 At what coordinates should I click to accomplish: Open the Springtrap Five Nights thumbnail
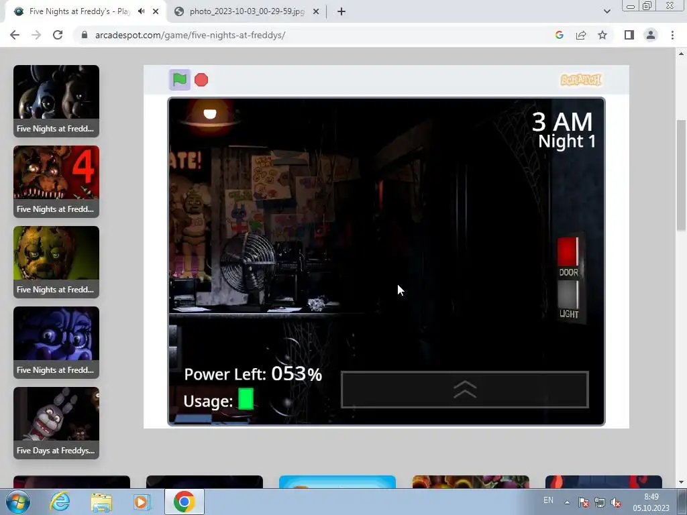click(56, 262)
